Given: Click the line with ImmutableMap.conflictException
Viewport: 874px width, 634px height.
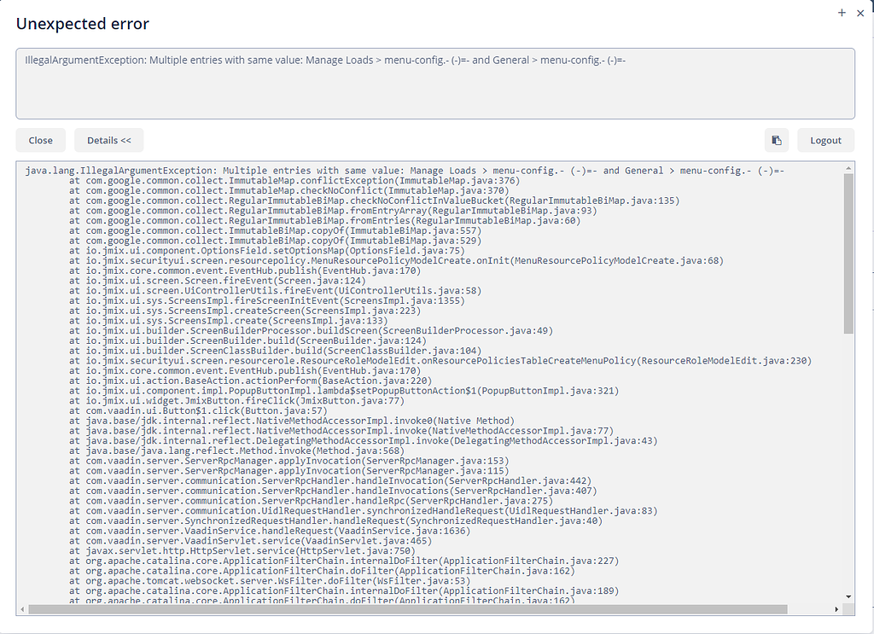Looking at the screenshot, I should point(294,181).
